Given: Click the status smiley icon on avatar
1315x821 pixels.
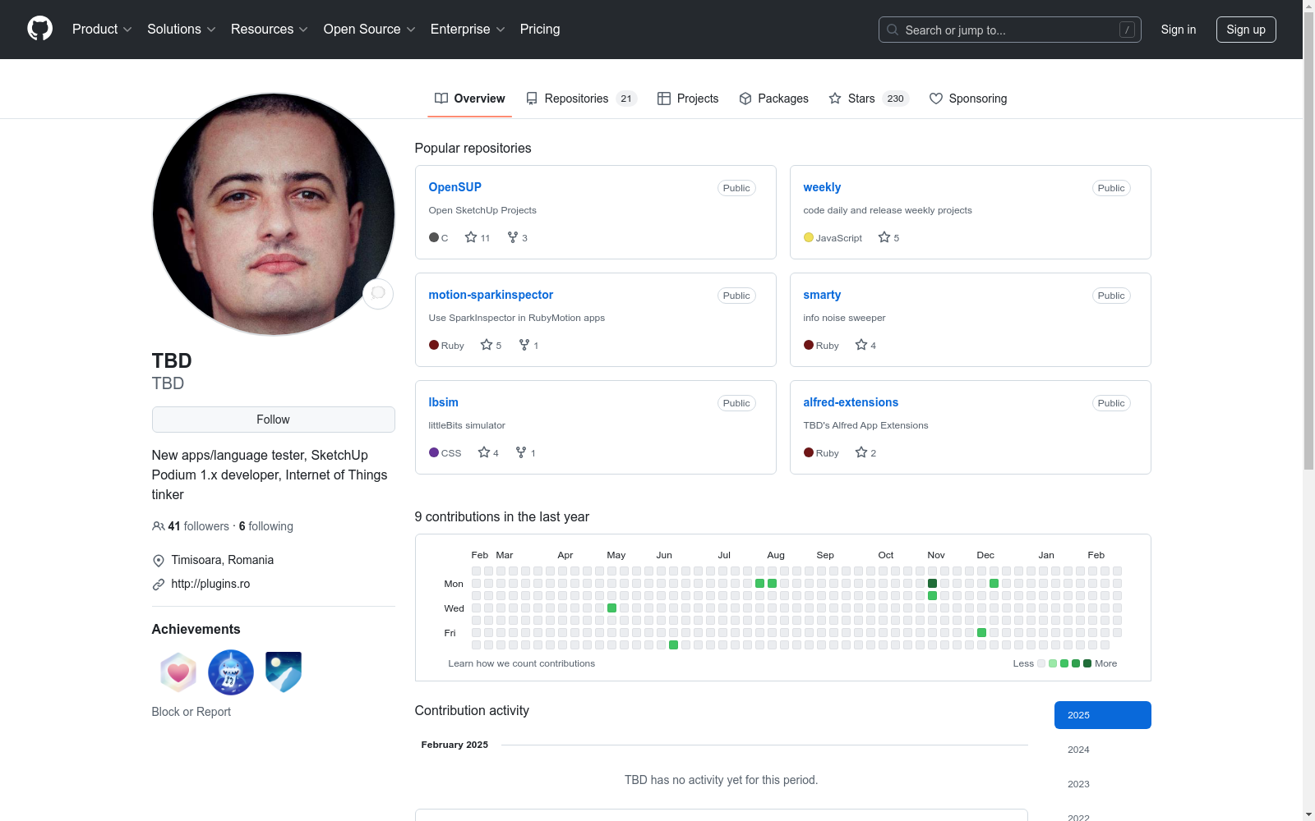Looking at the screenshot, I should coord(378,293).
